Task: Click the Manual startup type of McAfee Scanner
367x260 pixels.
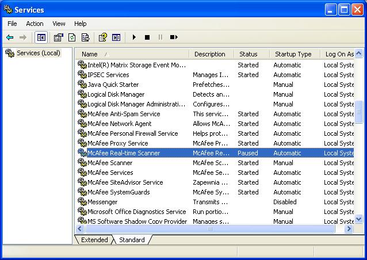Action: point(283,163)
